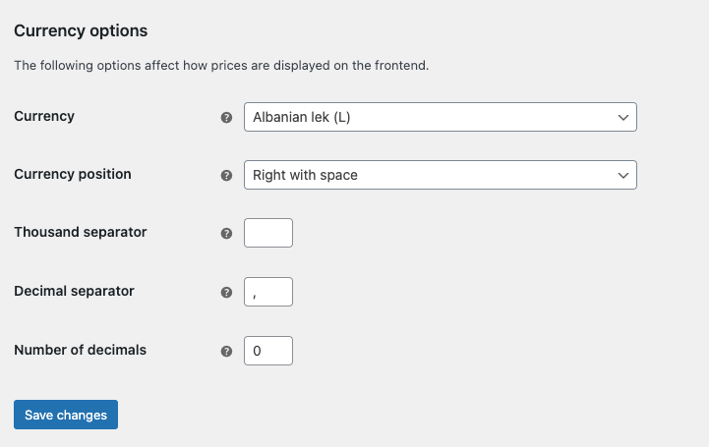Click the Decimal separator label
This screenshot has height=447, width=709.
click(74, 291)
